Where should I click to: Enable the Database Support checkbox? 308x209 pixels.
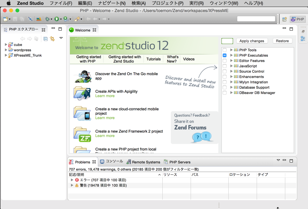(x=225, y=87)
